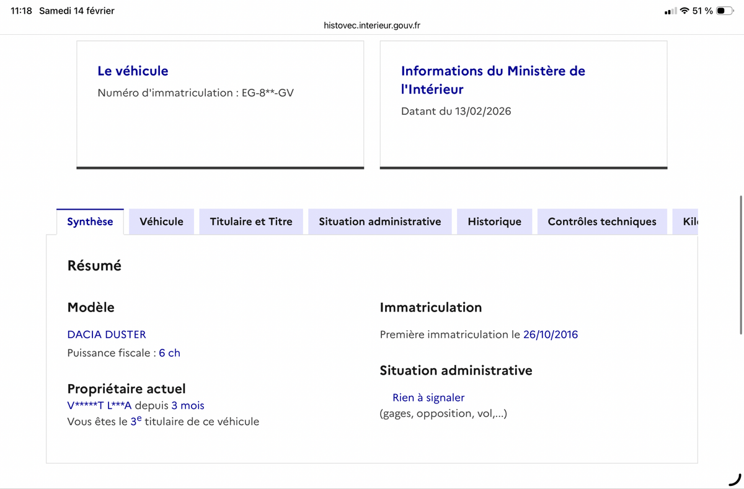The height and width of the screenshot is (489, 744).
Task: Tap the cellular signal bars icon
Action: (x=670, y=11)
